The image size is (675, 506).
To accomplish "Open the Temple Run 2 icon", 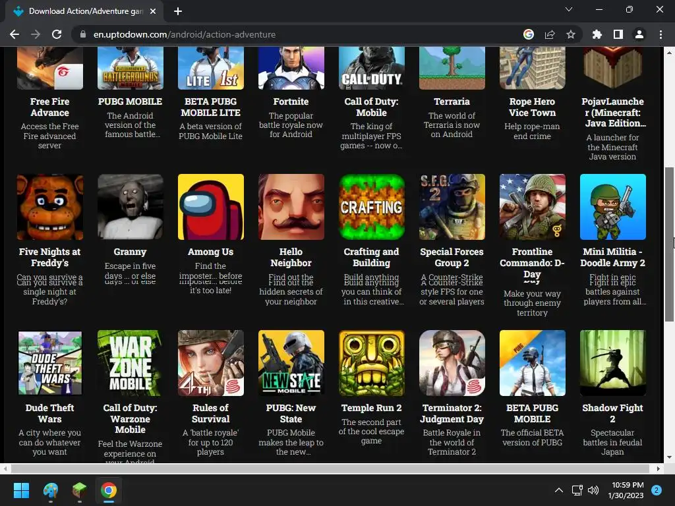I will [372, 363].
